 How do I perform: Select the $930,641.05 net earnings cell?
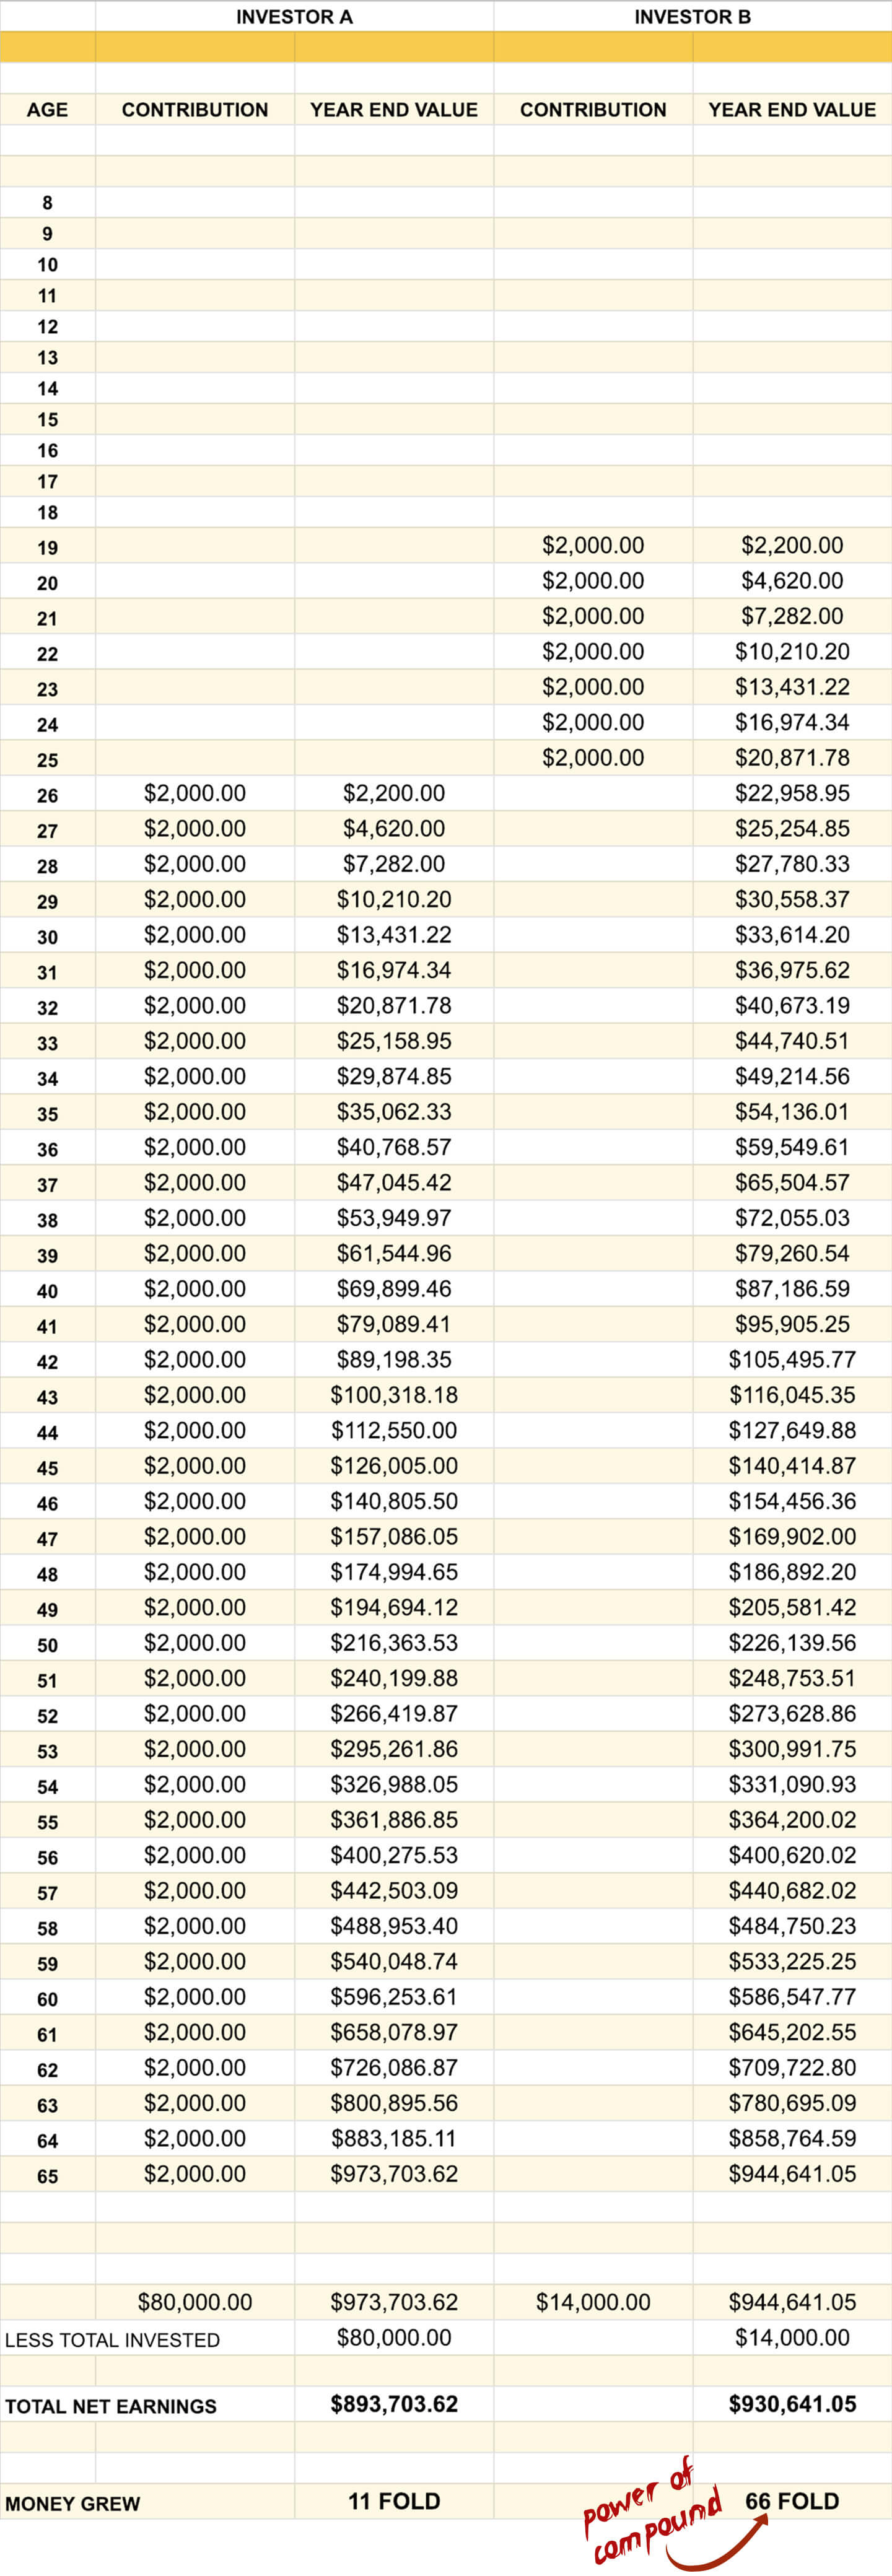tap(792, 2404)
